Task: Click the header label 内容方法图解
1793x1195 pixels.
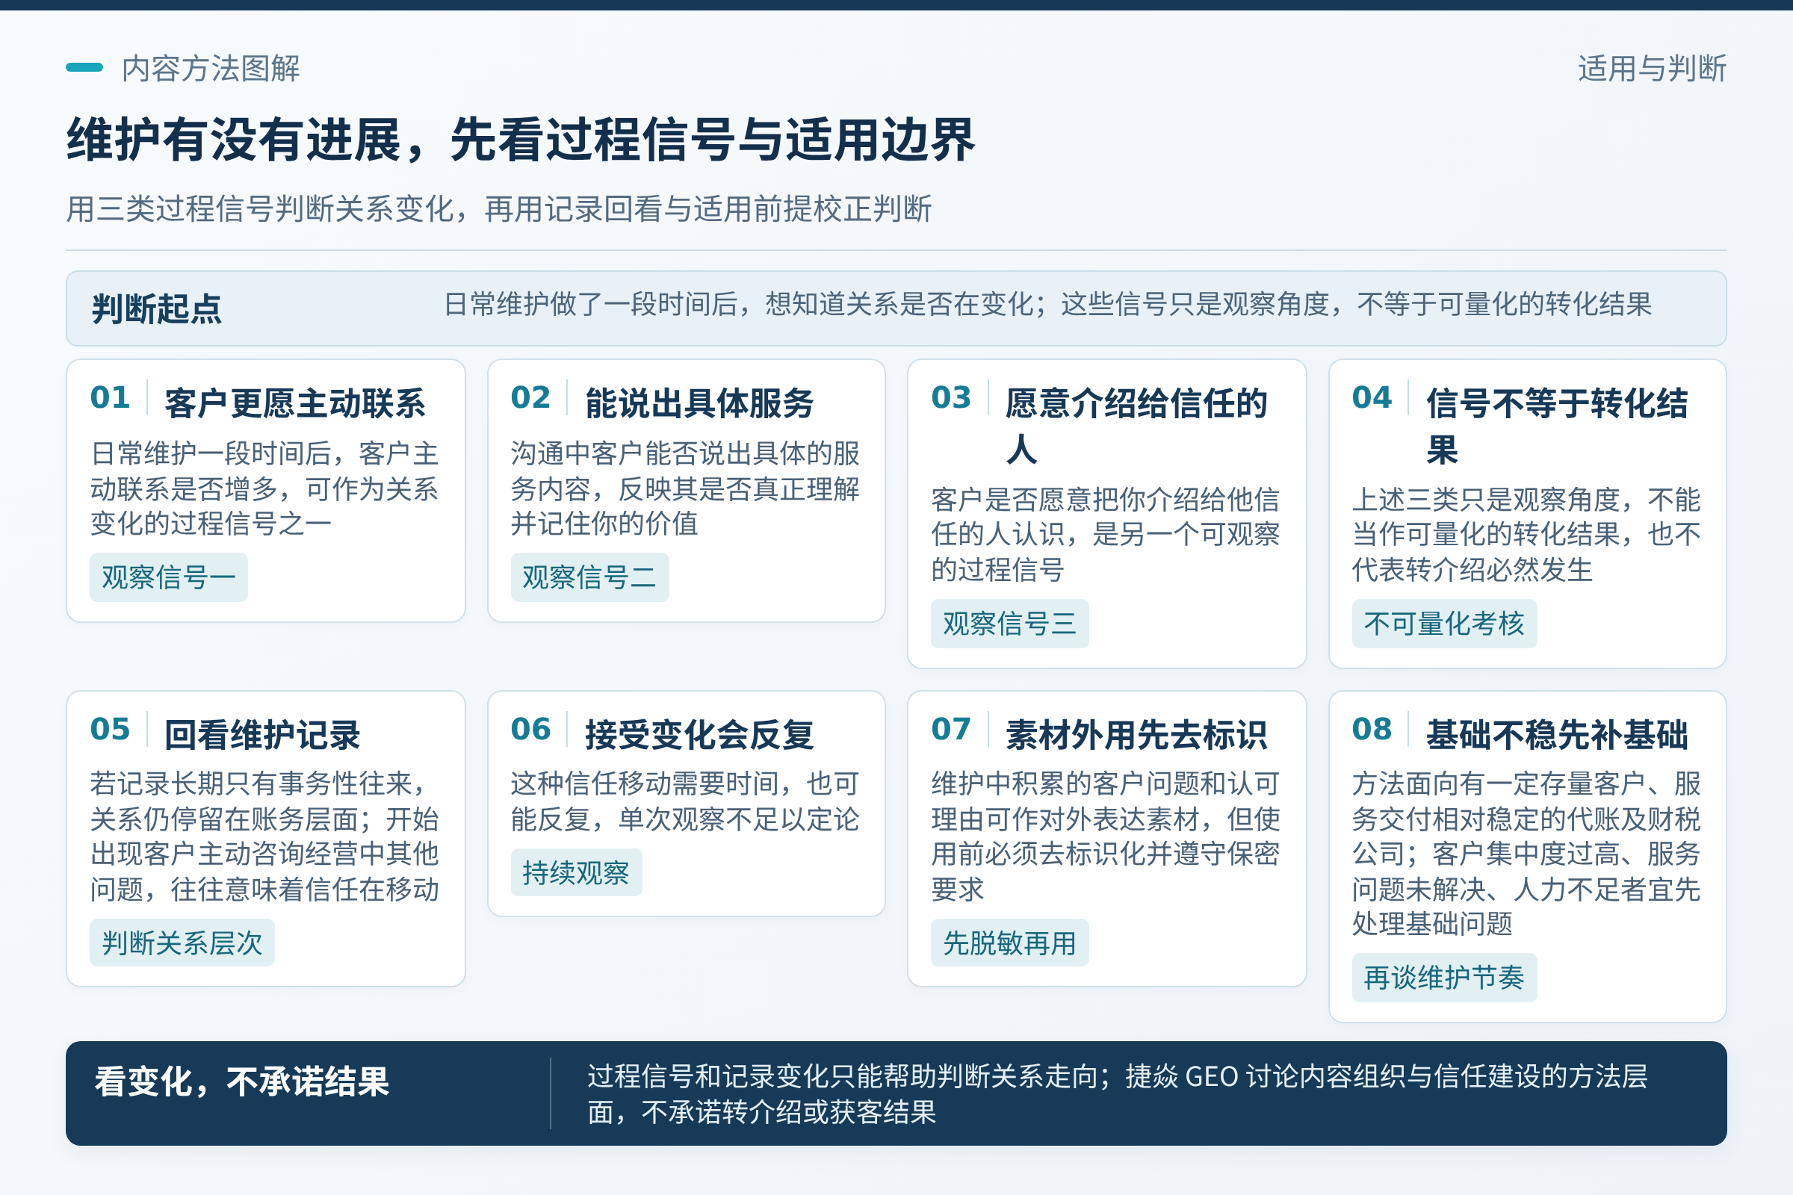Action: pos(211,69)
